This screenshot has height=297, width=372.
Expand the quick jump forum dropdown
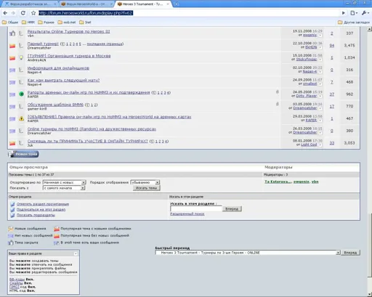[x=248, y=253]
